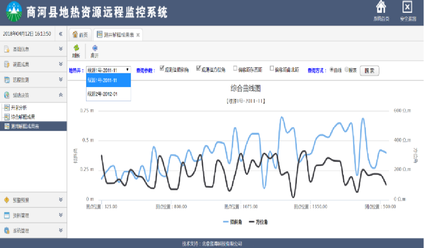Toggle the 偏移距南北距 checkbox
Viewport: 424px width, 248px height.
tap(272, 68)
